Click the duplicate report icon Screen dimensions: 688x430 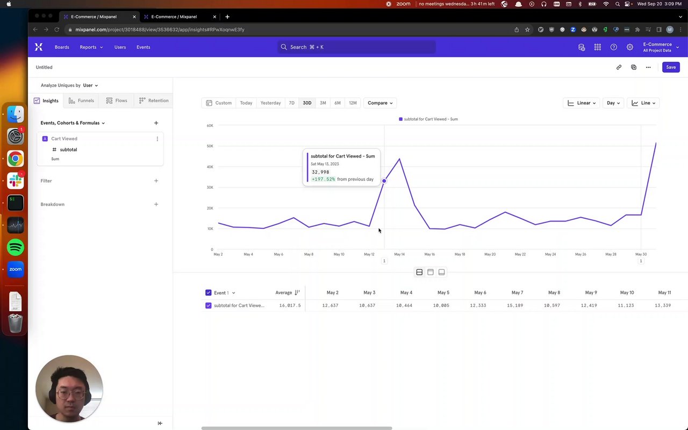[x=634, y=67]
